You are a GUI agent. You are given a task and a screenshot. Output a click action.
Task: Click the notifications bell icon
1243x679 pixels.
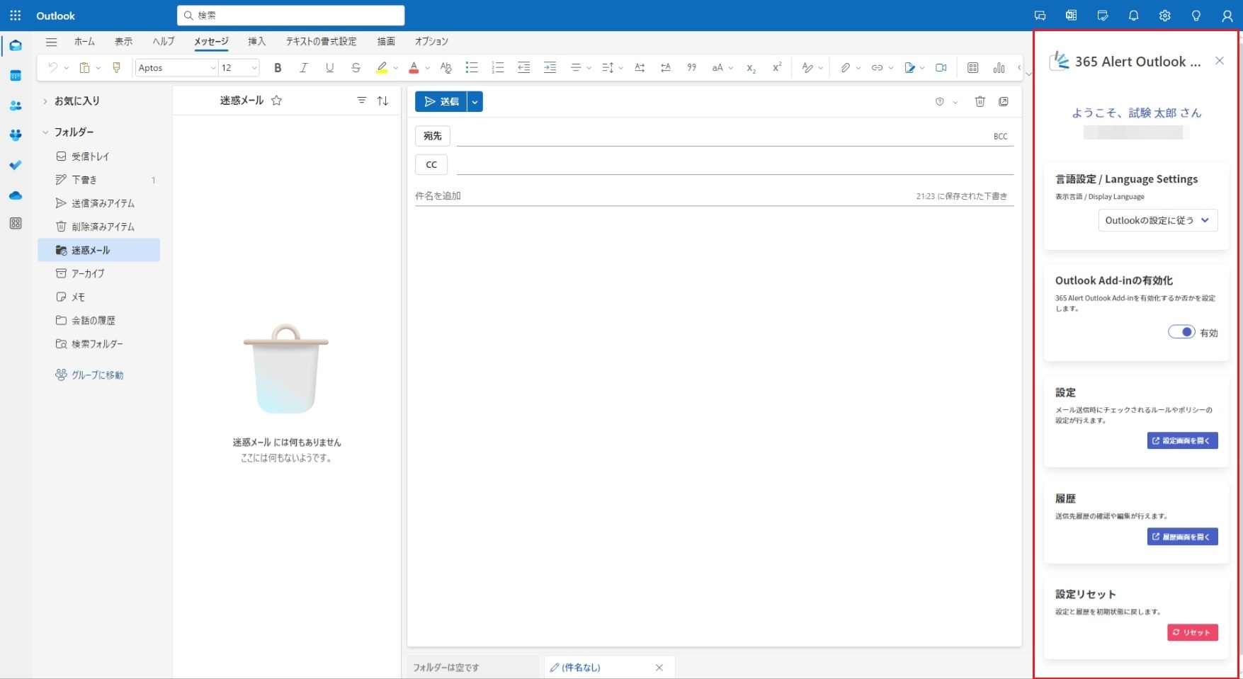(x=1133, y=16)
